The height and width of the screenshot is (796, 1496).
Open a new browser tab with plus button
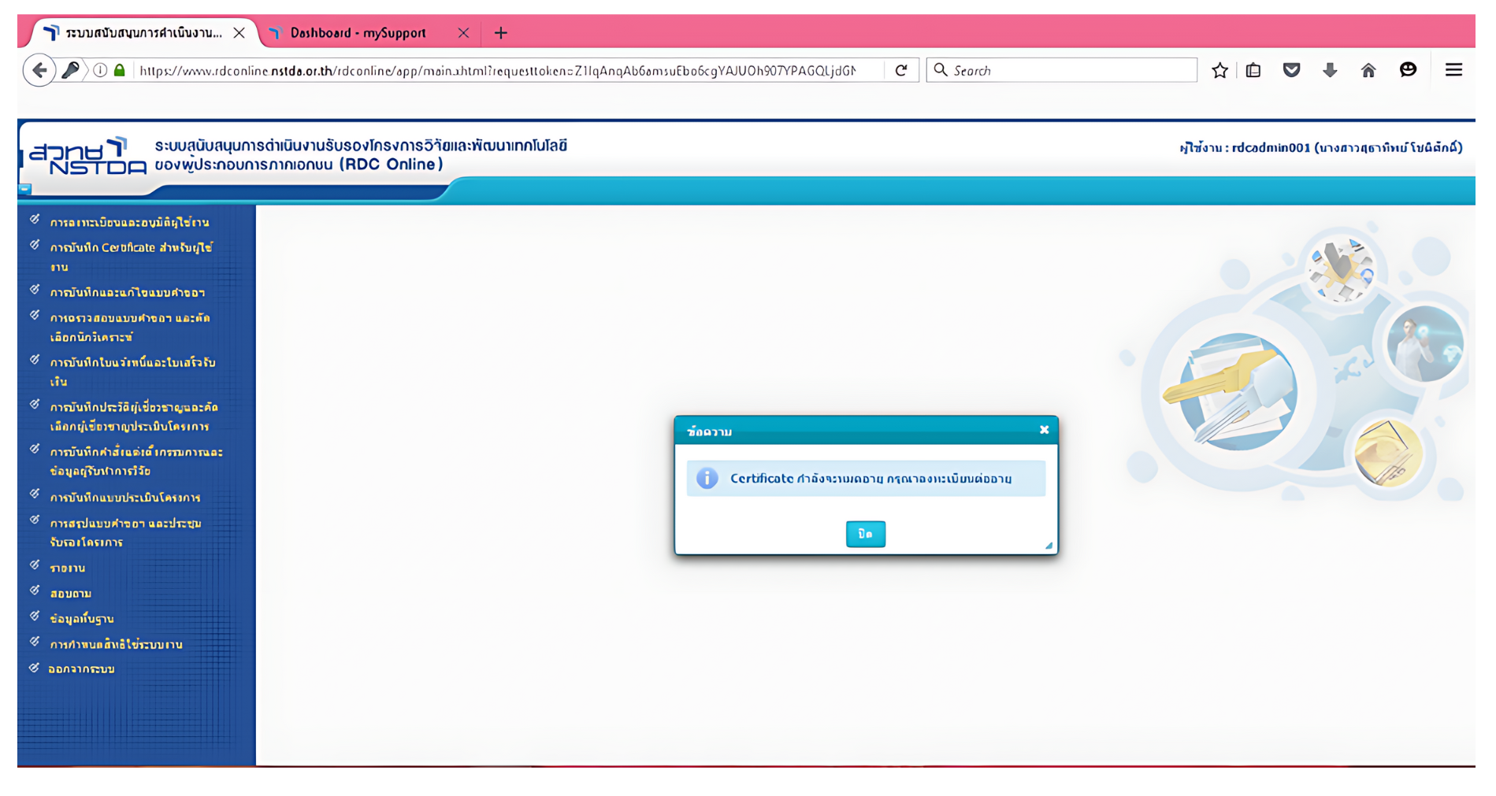pos(500,33)
